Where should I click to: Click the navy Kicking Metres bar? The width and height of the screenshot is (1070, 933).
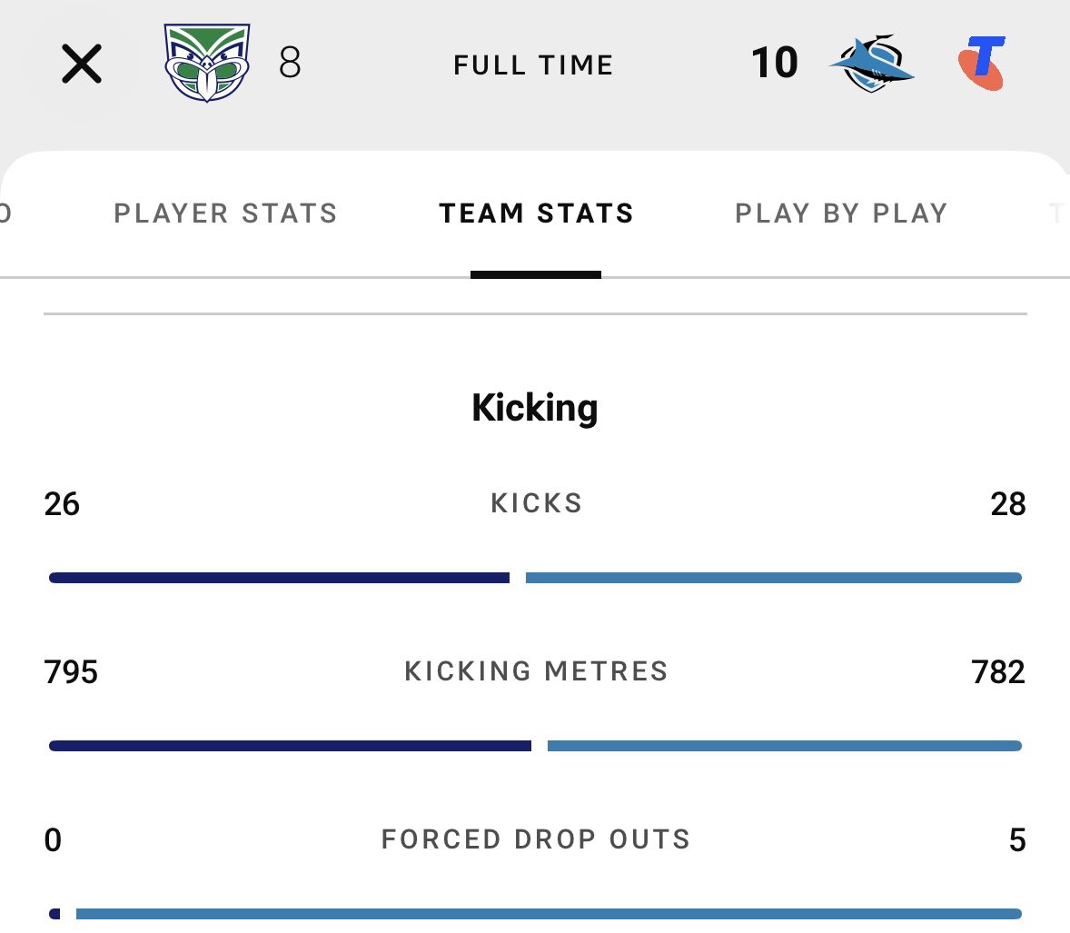click(290, 746)
